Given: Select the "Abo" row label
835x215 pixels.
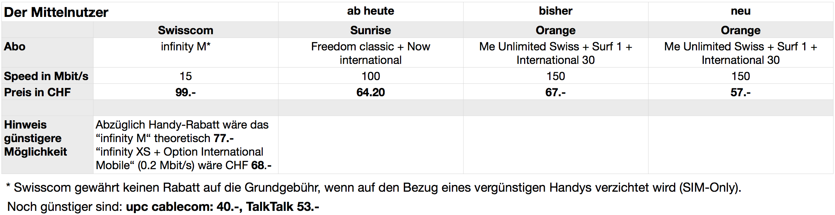Looking at the screenshot, I should click(15, 47).
